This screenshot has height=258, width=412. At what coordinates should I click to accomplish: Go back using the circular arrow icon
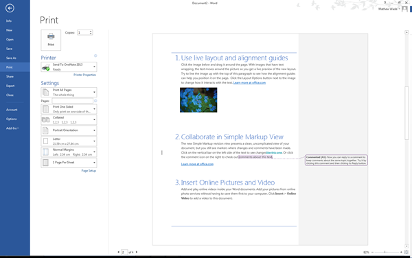[x=10, y=8]
